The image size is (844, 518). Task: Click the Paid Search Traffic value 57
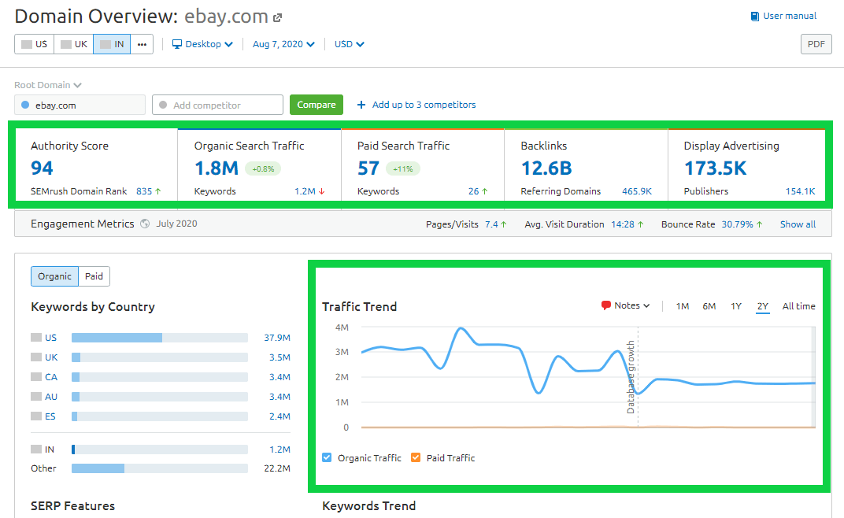368,168
